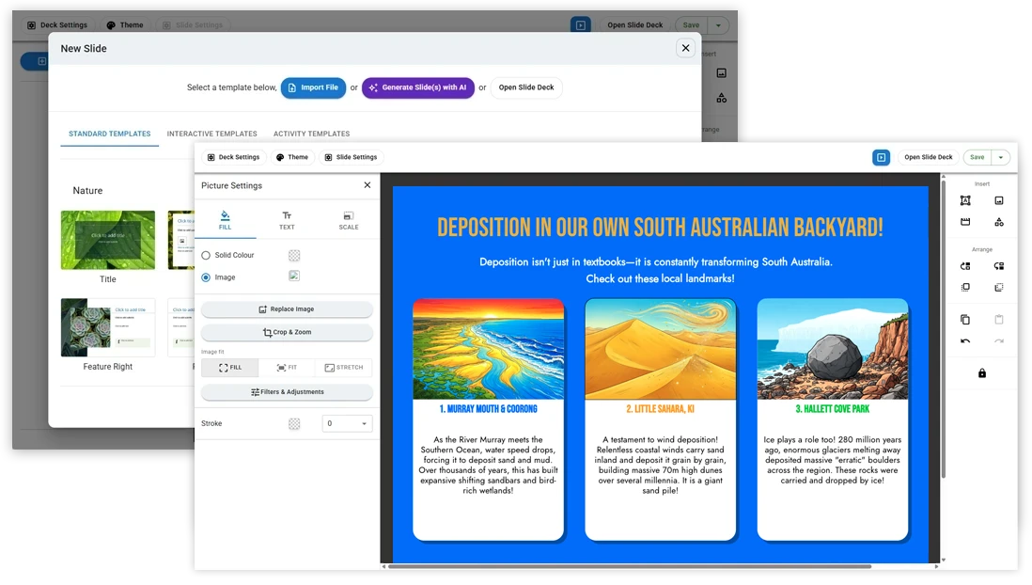The image size is (1032, 585).
Task: Choose the Nature Title template thumbnail
Action: [x=108, y=240]
